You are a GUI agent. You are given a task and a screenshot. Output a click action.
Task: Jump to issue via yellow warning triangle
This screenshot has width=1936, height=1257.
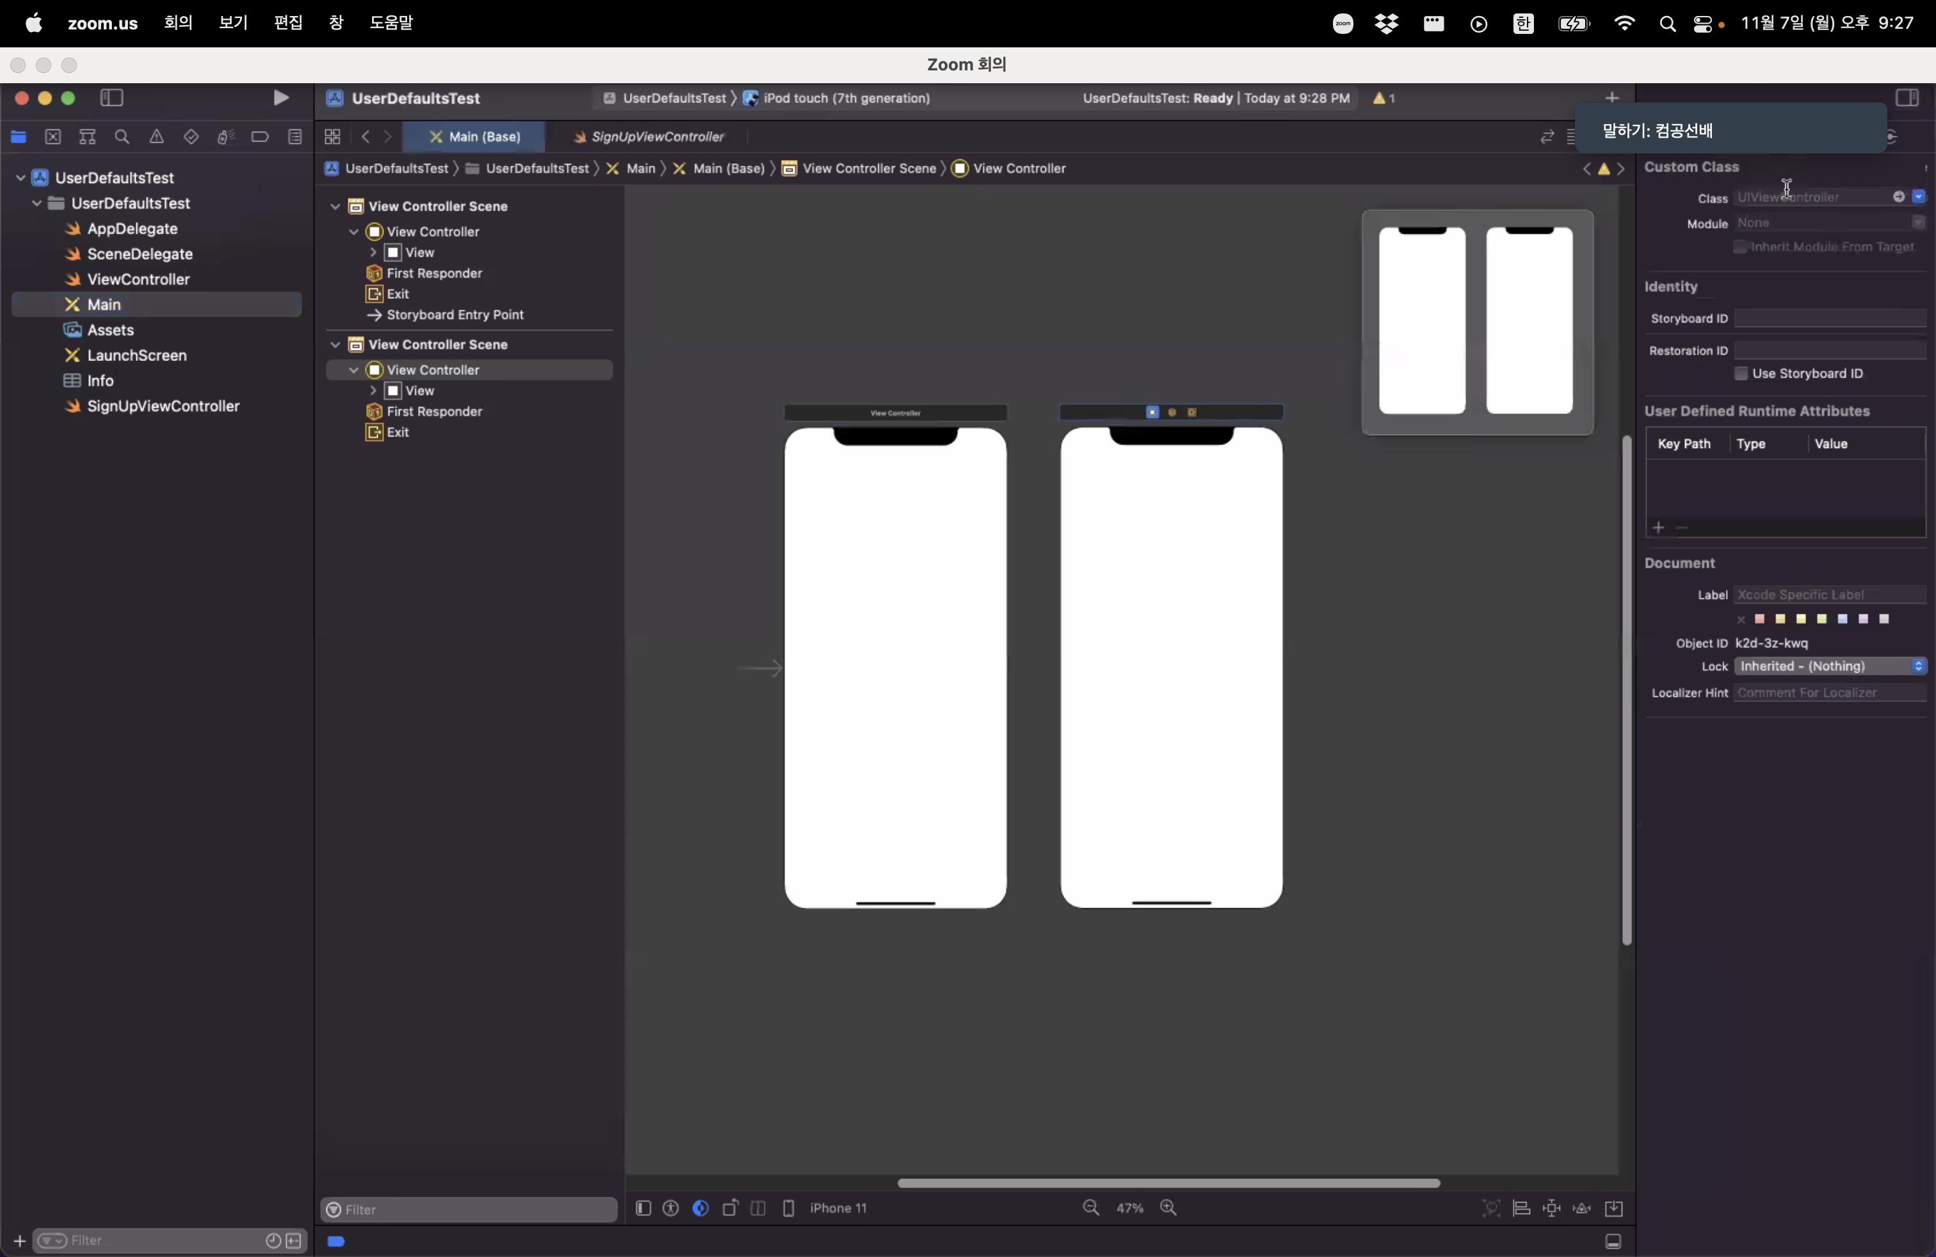(x=1604, y=169)
